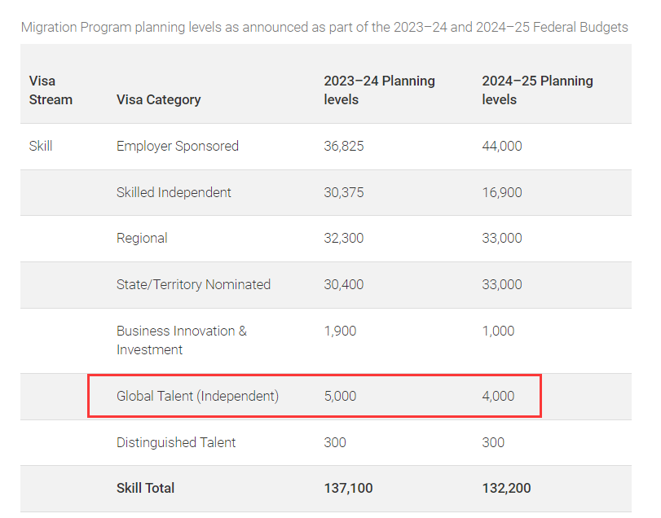
Task: Click the 32,300 Regional value
Action: (x=344, y=238)
